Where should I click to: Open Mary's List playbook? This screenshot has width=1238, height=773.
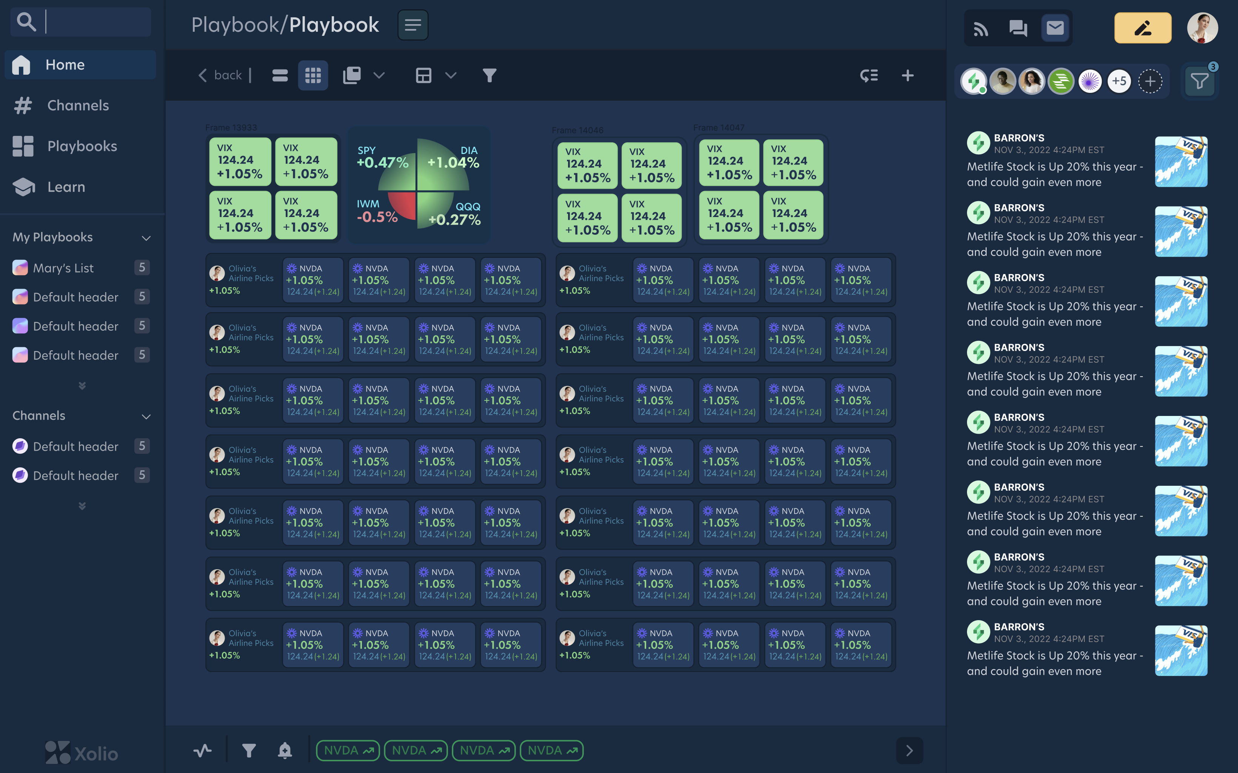[x=63, y=268]
